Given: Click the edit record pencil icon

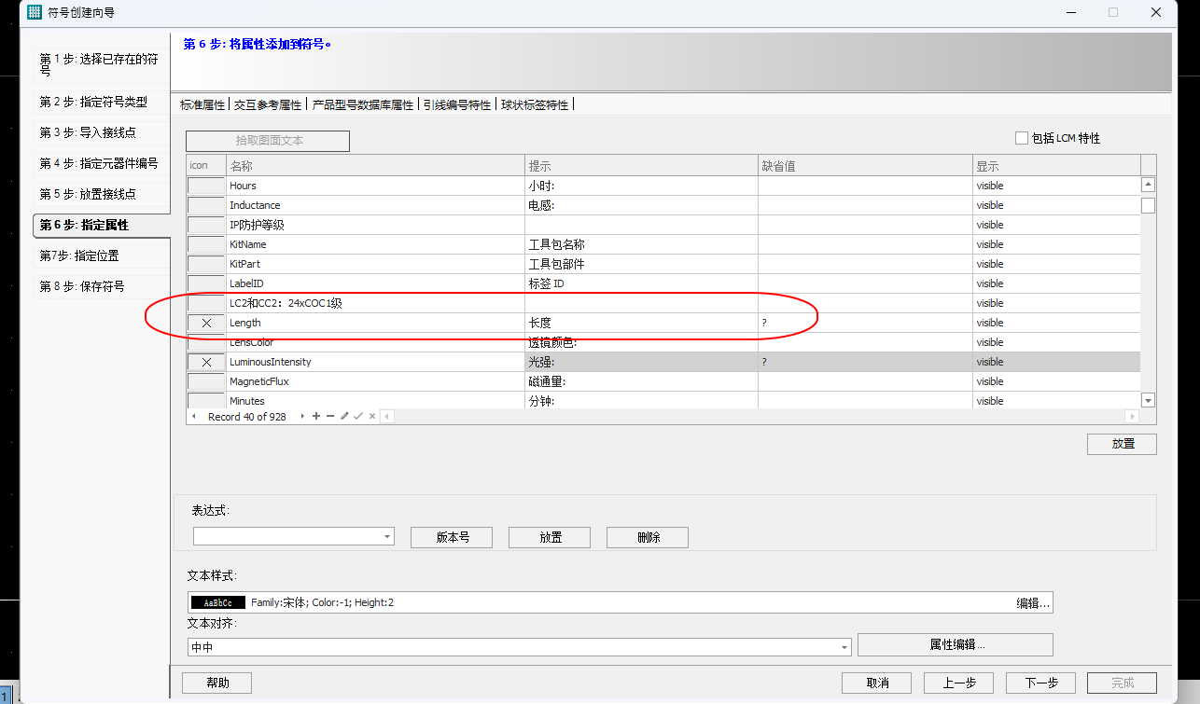Looking at the screenshot, I should 344,417.
